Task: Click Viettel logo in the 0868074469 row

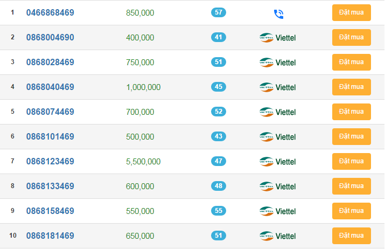Action: (278, 112)
